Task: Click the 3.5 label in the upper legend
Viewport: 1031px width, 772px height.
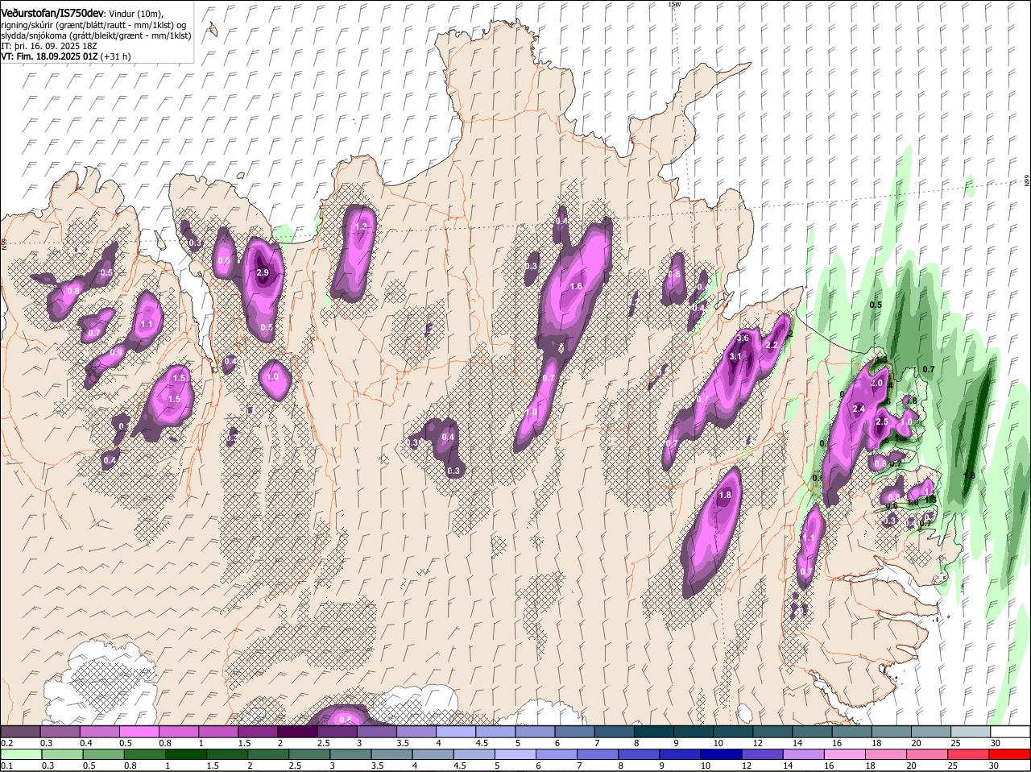Action: click(403, 742)
